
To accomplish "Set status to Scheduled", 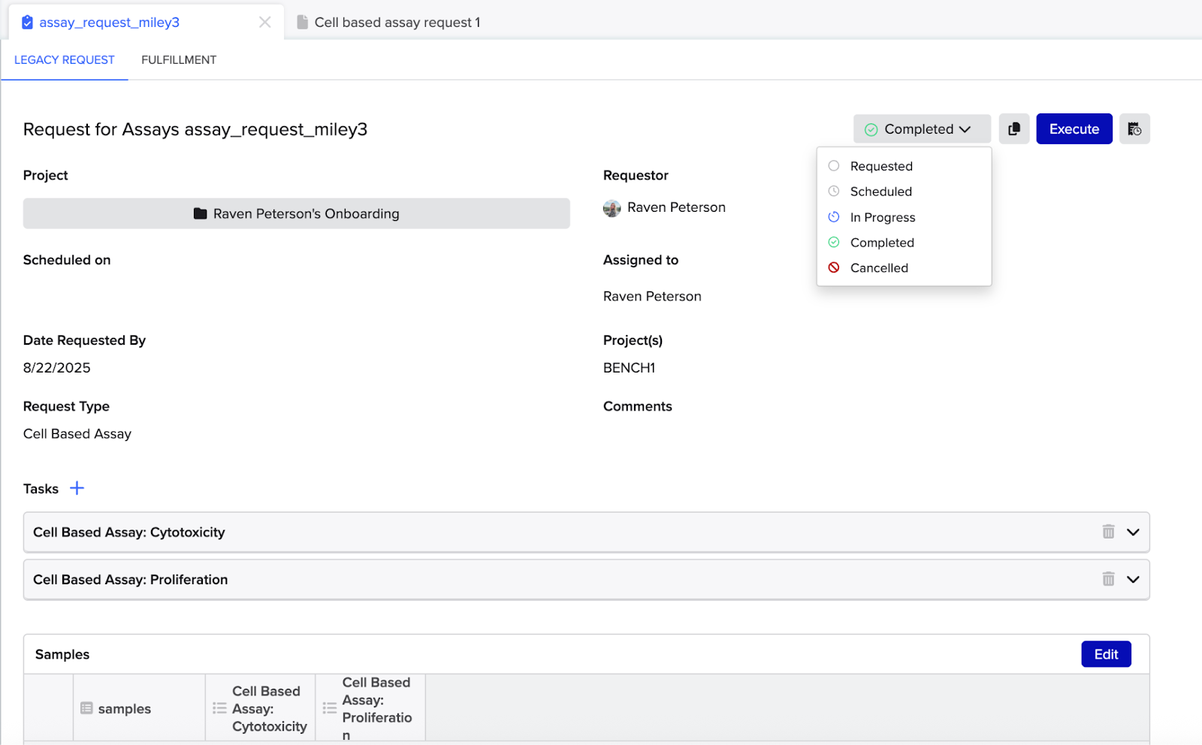I will click(880, 192).
